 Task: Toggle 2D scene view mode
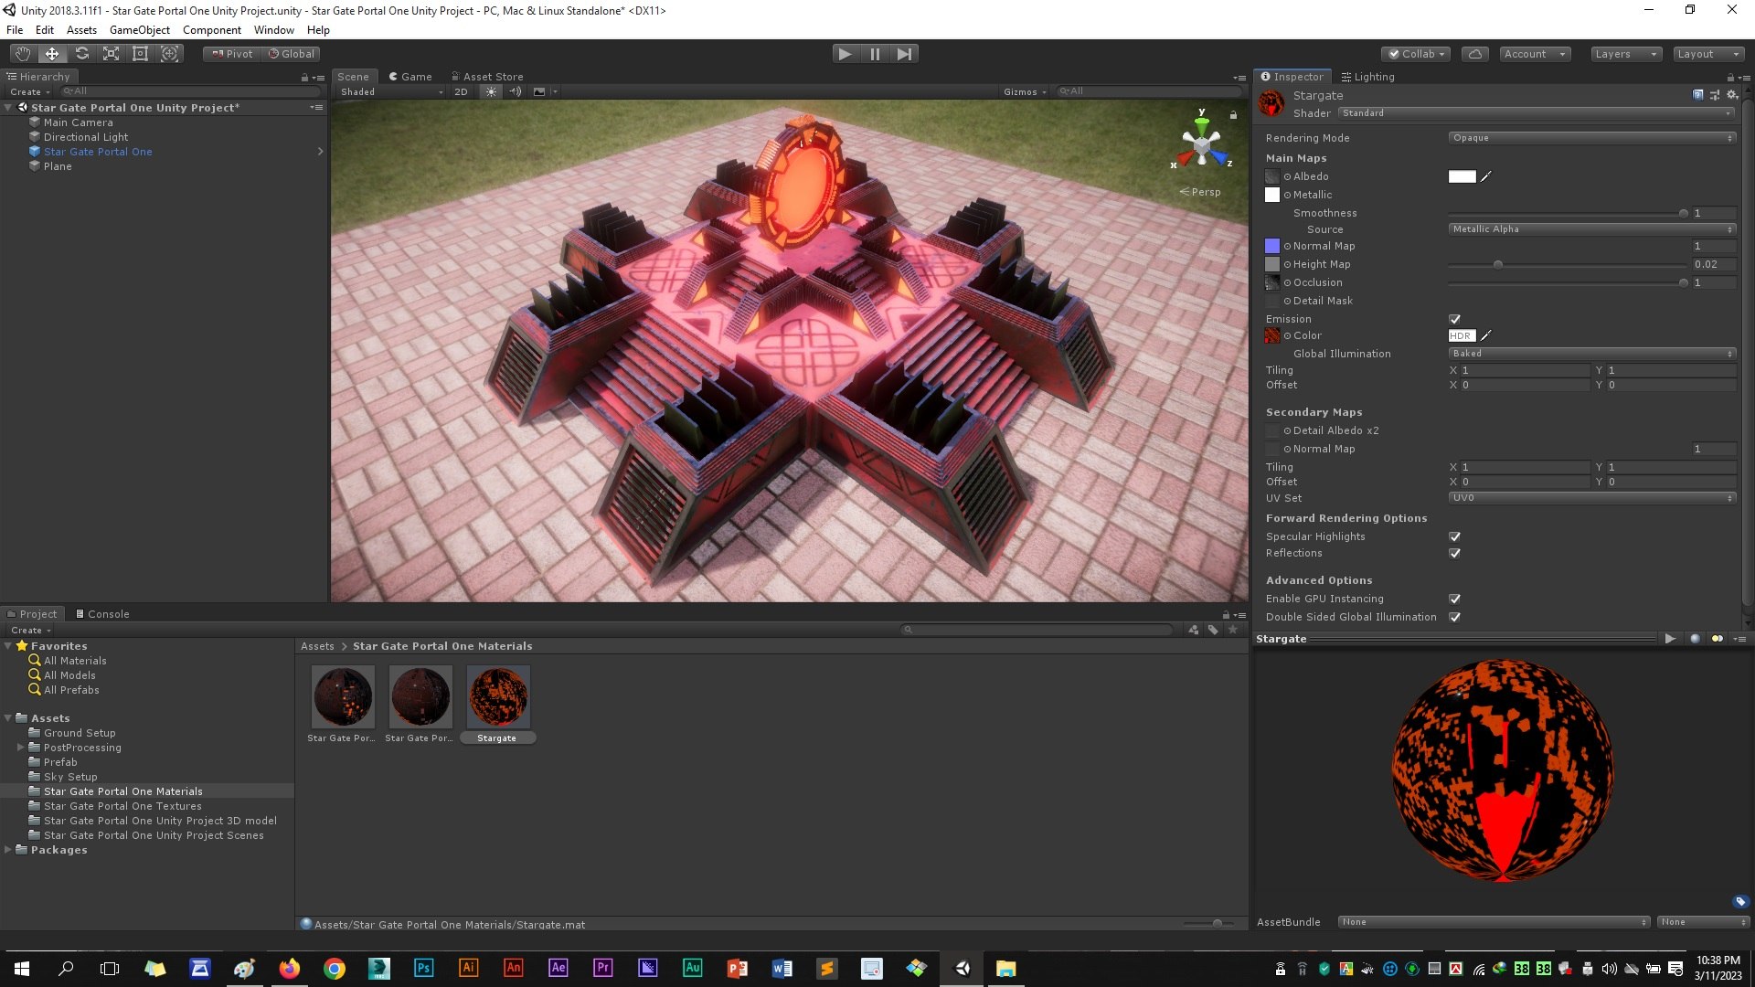pos(461,91)
